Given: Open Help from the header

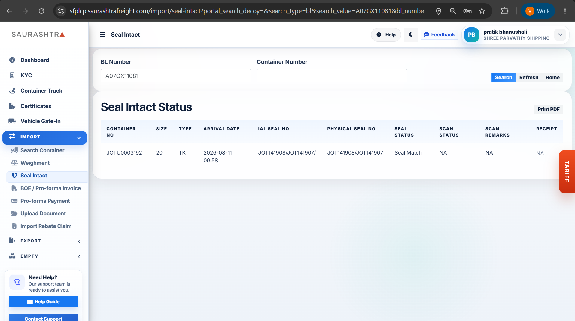Looking at the screenshot, I should click(386, 35).
